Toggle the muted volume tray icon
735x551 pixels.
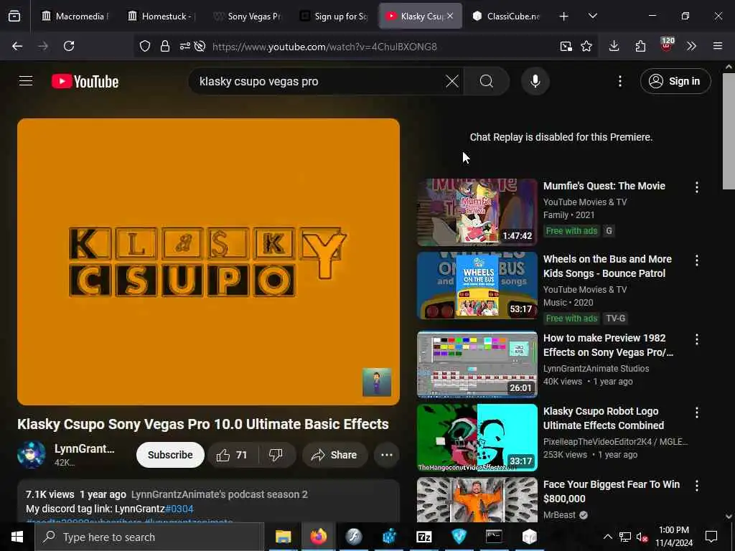pyautogui.click(x=642, y=537)
